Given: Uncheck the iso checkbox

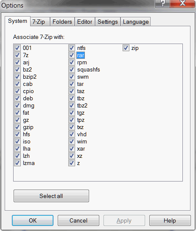Looking at the screenshot, I should coord(17,141).
